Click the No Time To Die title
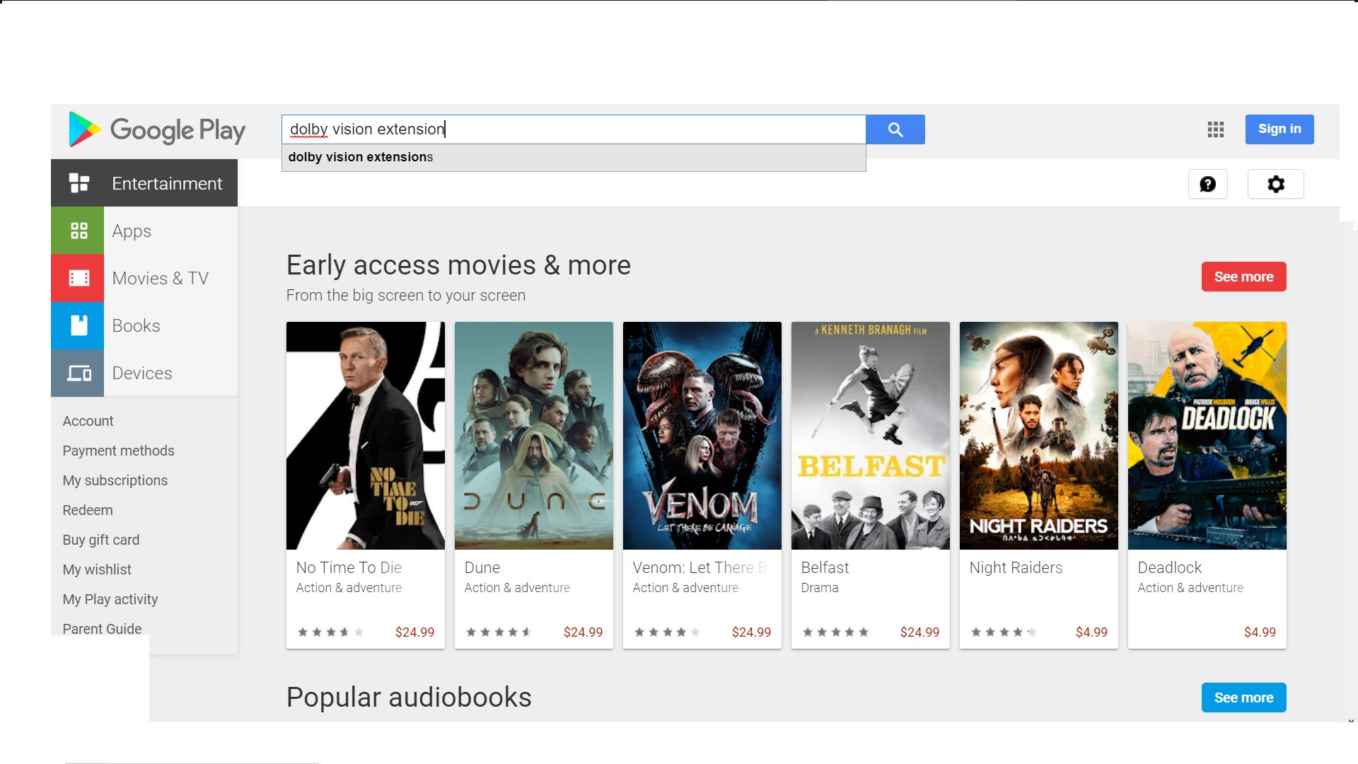Viewport: 1358px width, 764px height. (x=349, y=567)
